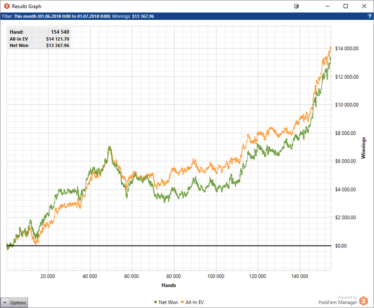
Task: Click the Hand 154 540 value
Action: tap(60, 32)
